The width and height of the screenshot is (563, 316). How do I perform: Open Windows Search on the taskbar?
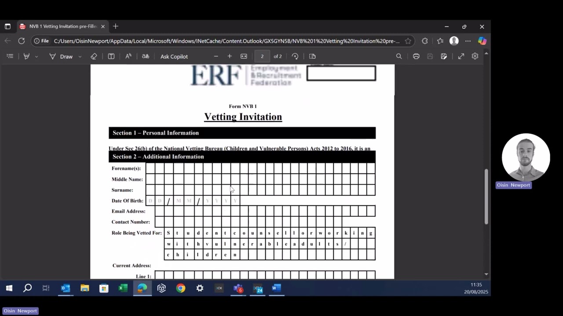click(x=27, y=288)
